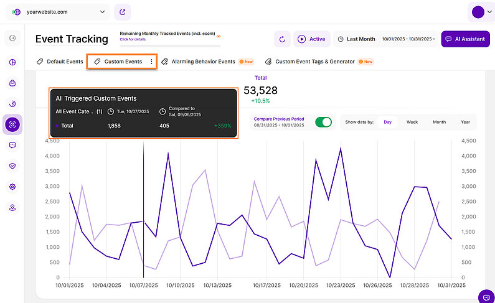The height and width of the screenshot is (303, 495).
Task: Open the settings gear sidebar icon
Action: (12, 187)
